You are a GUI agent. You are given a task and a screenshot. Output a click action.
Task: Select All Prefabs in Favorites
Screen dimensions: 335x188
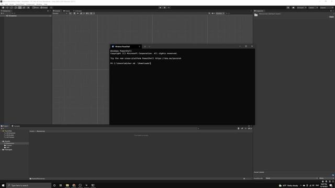10,137
